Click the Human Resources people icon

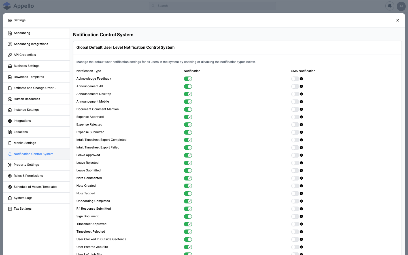click(x=10, y=99)
